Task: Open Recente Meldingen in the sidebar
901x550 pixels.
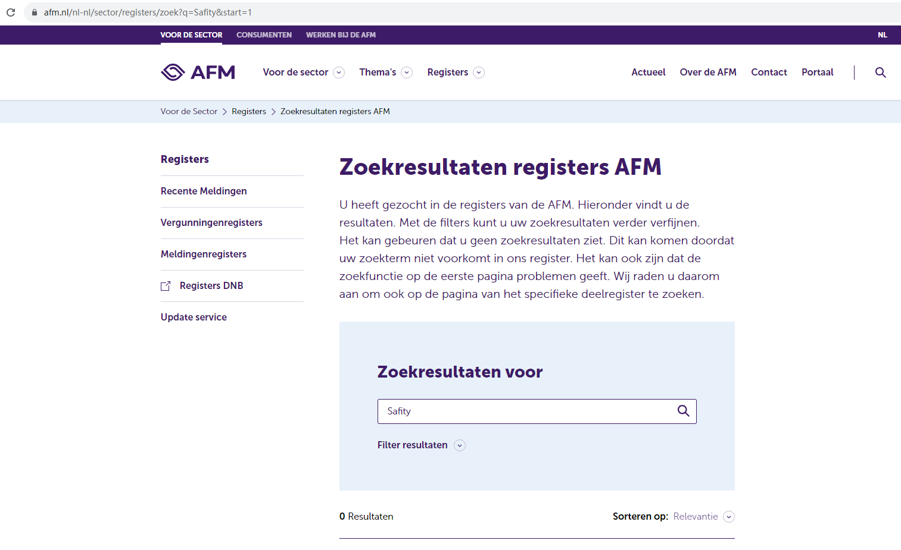Action: point(204,191)
